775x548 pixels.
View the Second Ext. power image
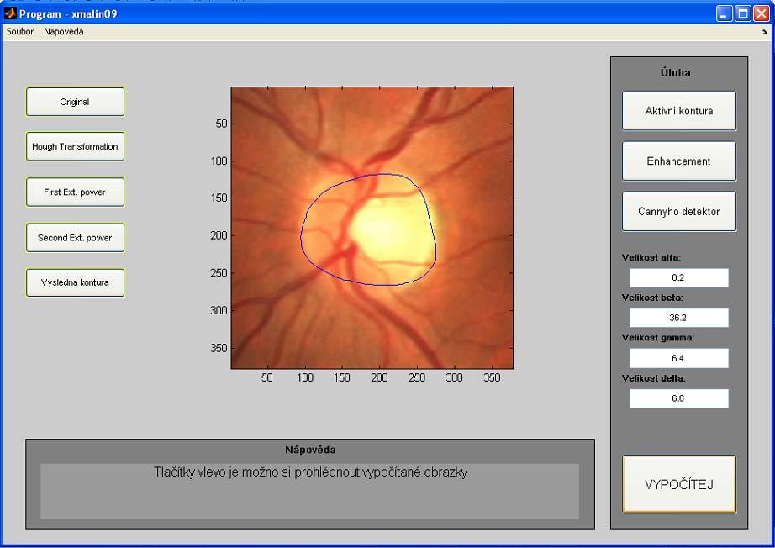(75, 237)
